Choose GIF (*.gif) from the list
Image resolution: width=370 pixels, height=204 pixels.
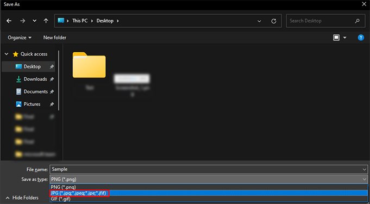209,199
